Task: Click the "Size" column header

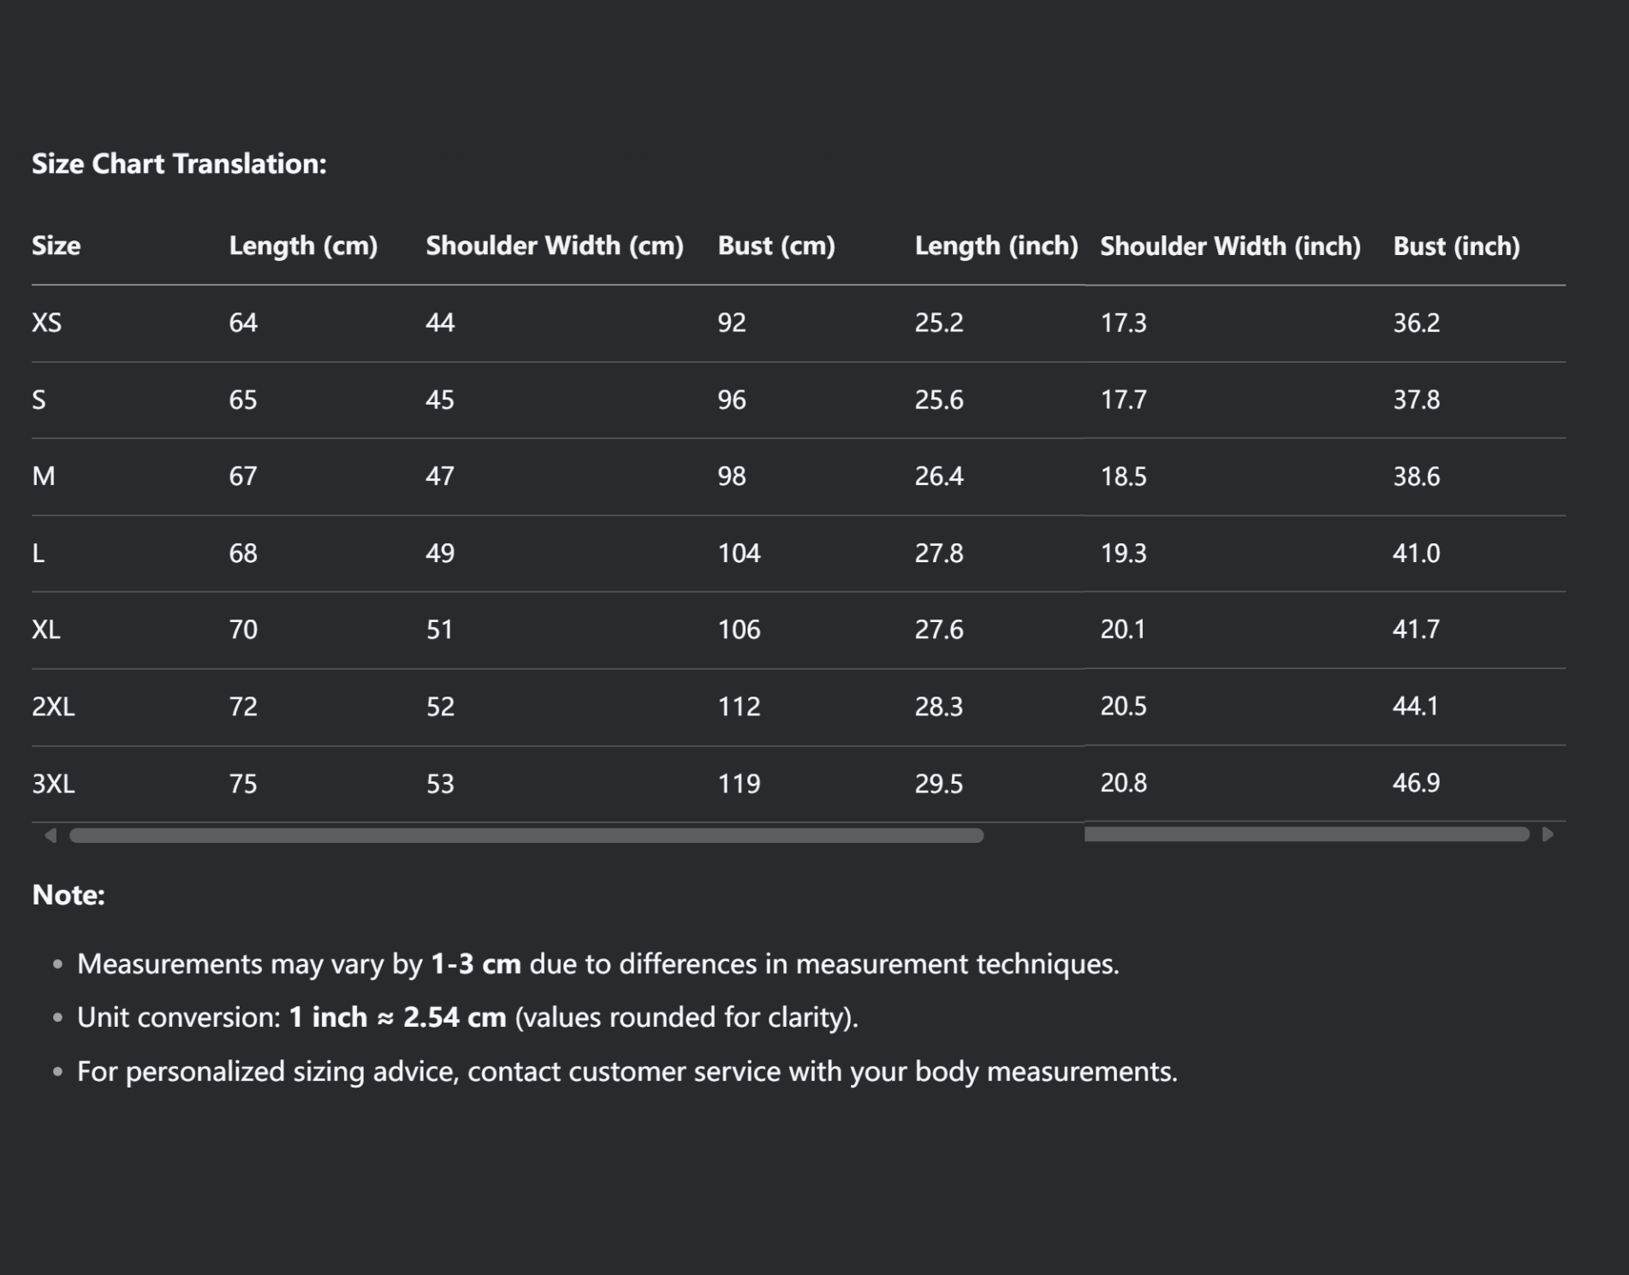Action: (x=56, y=246)
